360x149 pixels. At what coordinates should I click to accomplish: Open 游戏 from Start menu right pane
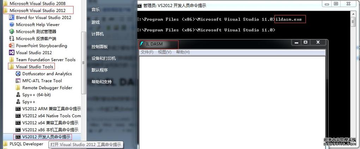pos(96,22)
